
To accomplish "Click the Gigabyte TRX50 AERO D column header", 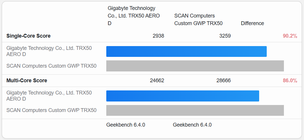I will (134, 16).
